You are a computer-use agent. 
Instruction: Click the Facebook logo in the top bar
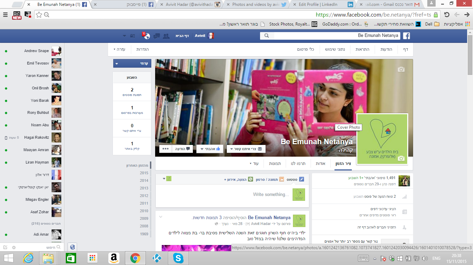(x=406, y=36)
